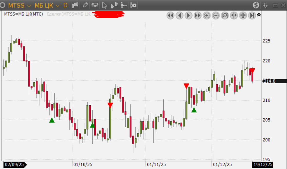This screenshot has height=169, width=287.
Task: Zoom out with the minus button
Action: coord(216,16)
